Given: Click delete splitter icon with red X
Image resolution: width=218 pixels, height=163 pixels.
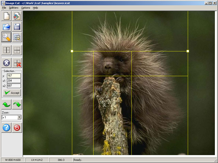Looking at the screenshot, I should click(x=17, y=63).
